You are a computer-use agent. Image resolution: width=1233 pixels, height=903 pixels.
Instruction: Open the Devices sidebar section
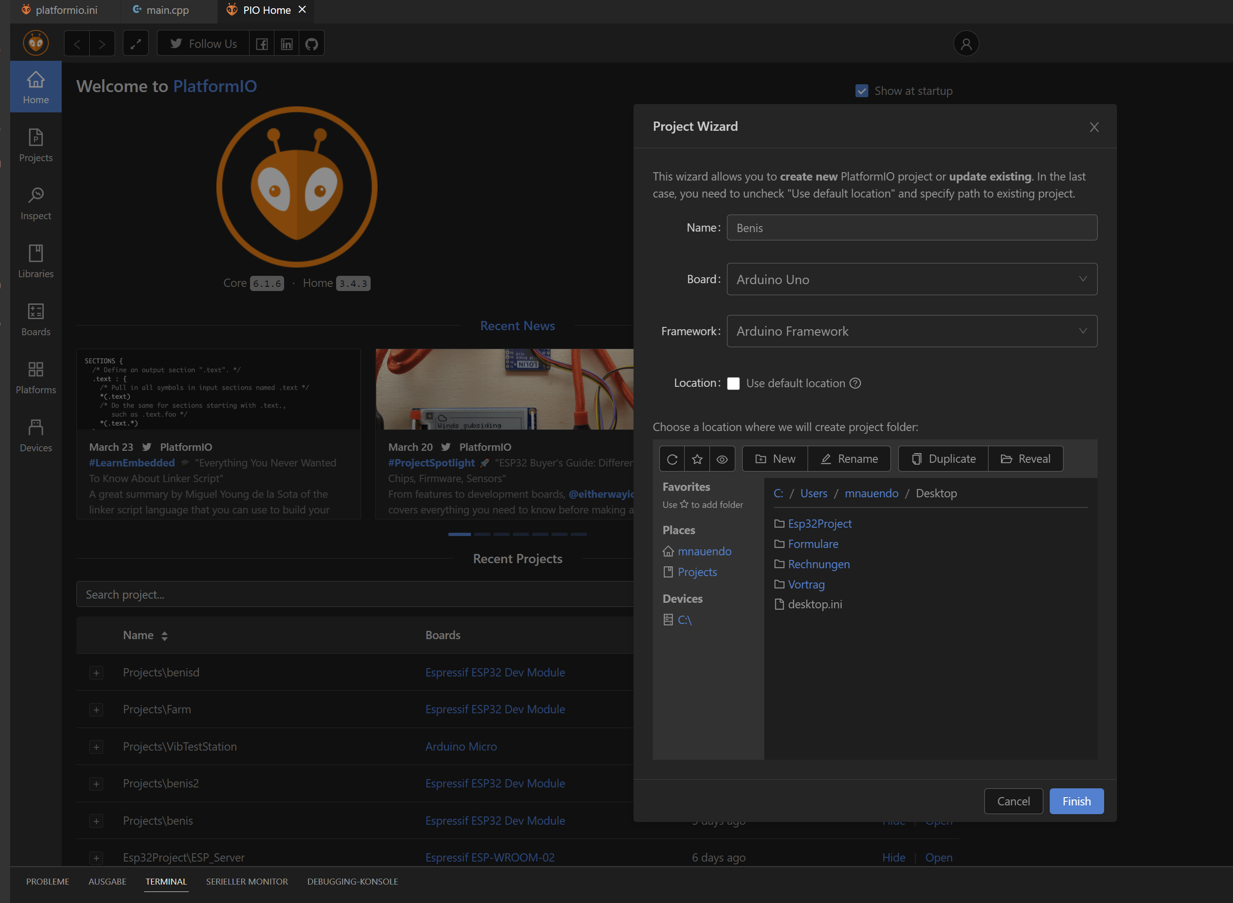(35, 435)
